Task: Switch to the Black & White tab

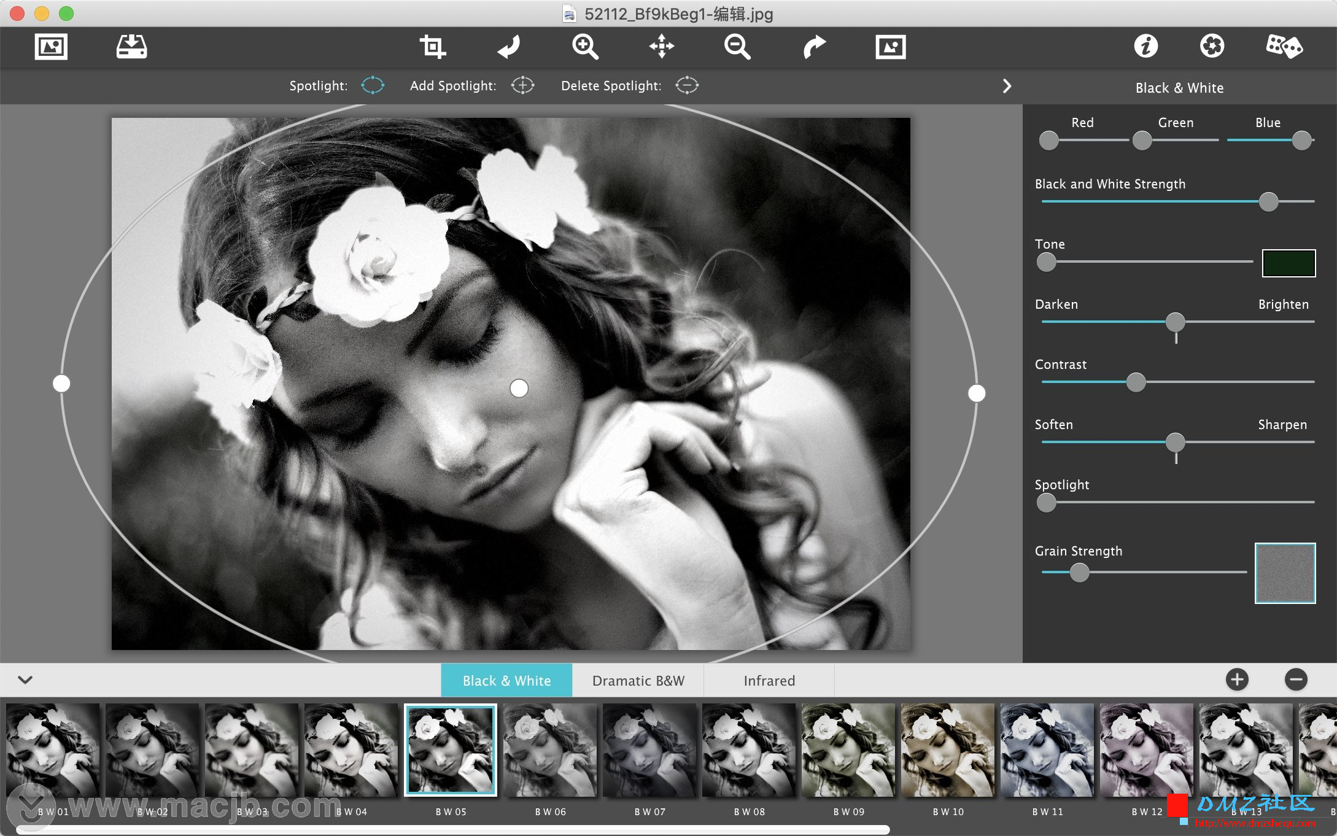Action: 506,681
